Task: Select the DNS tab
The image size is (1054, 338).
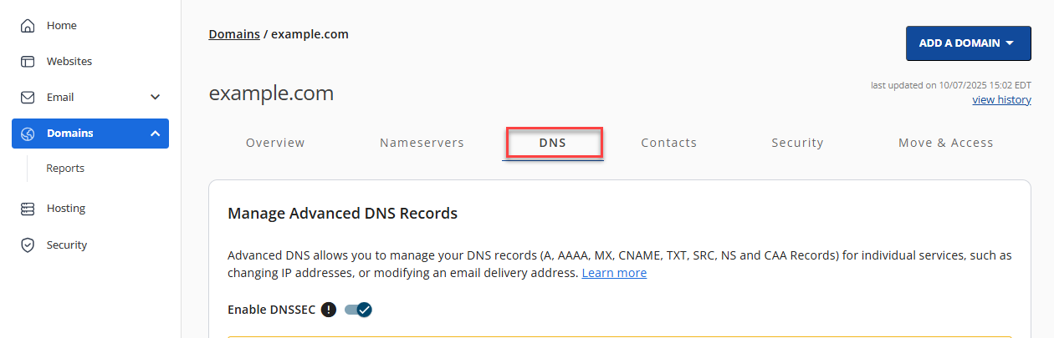Action: 553,143
